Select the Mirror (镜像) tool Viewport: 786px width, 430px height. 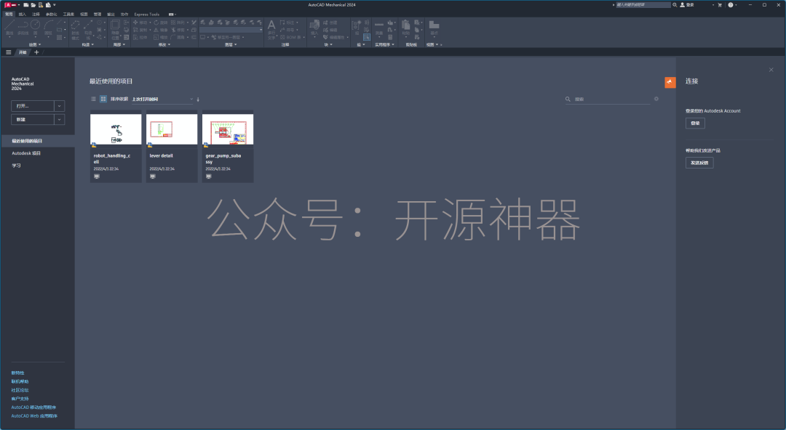(159, 30)
